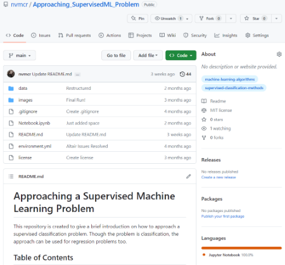Click the About section gear icon
Image resolution: width=285 pixels, height=265 pixels.
(279, 54)
